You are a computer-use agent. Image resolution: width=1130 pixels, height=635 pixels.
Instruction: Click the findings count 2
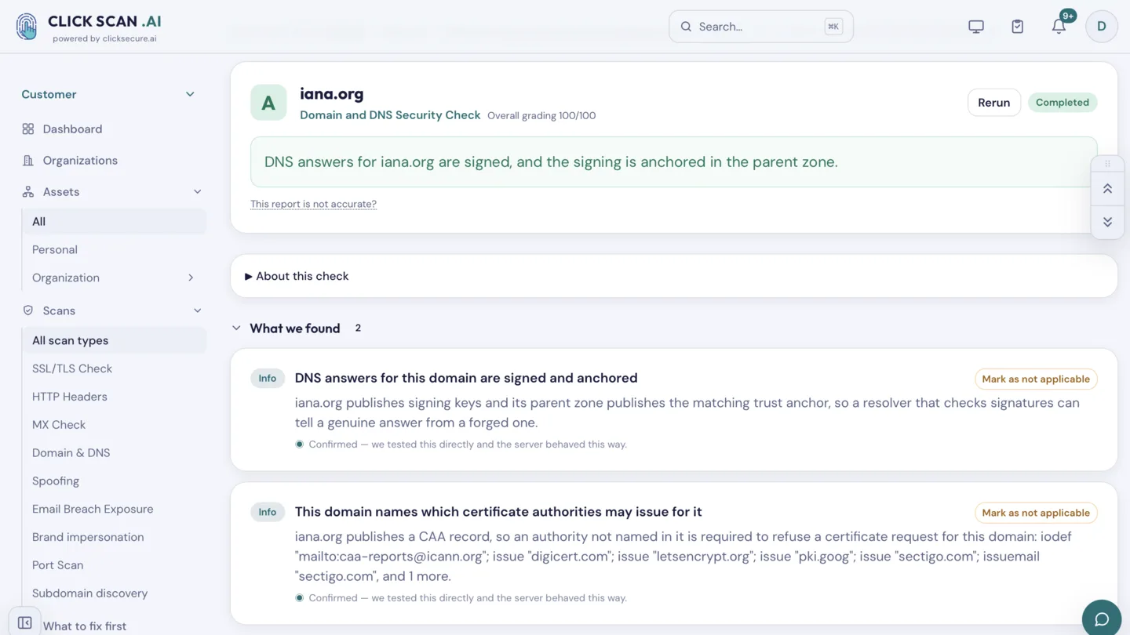pyautogui.click(x=358, y=328)
